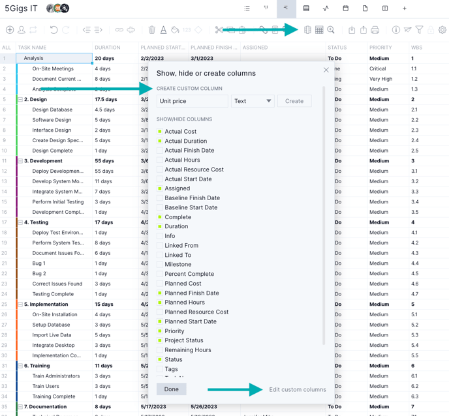Switch to the board view tab

[266, 8]
